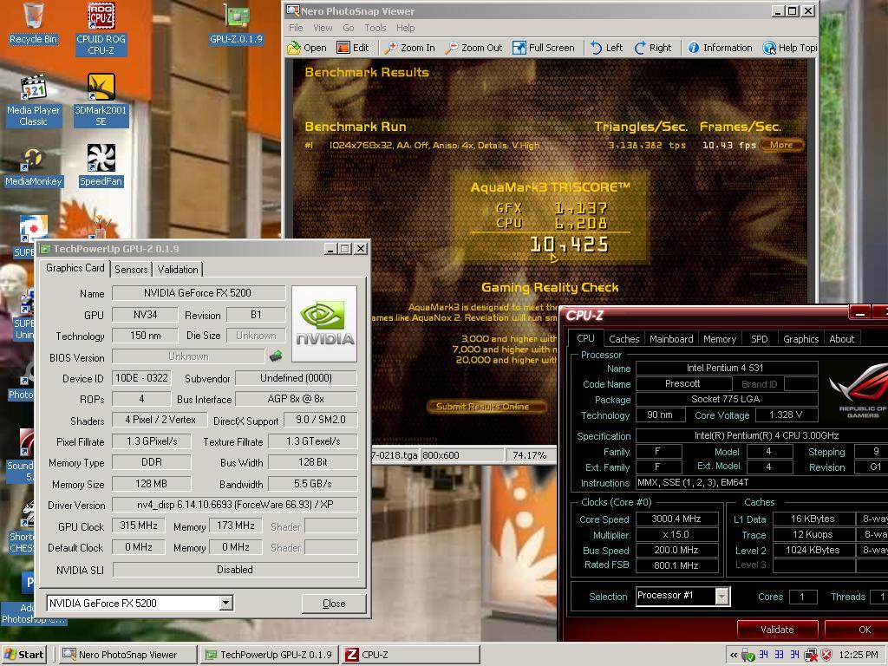Open the About tab in CPU-Z

click(x=841, y=339)
